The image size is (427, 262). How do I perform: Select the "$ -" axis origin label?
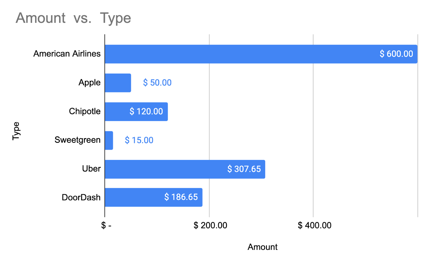click(106, 226)
